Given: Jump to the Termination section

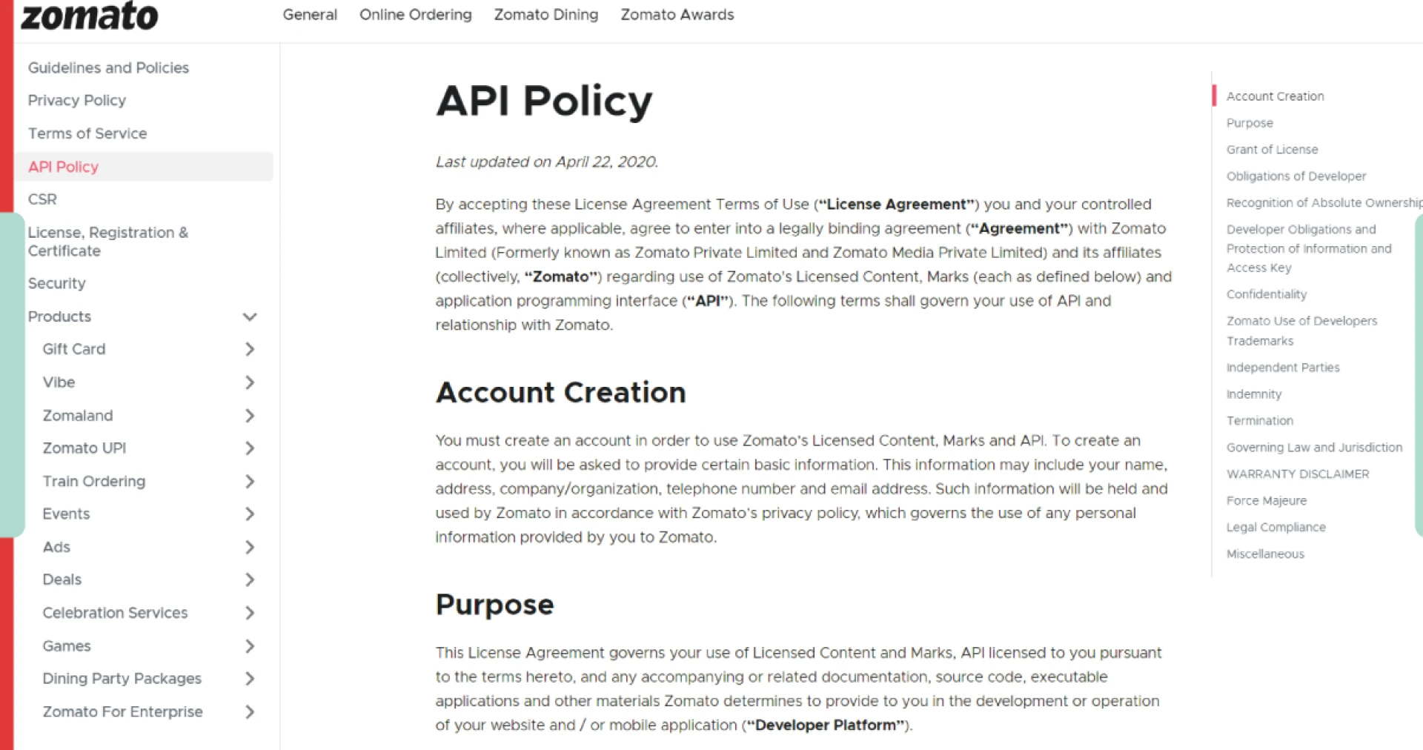Looking at the screenshot, I should tap(1259, 420).
